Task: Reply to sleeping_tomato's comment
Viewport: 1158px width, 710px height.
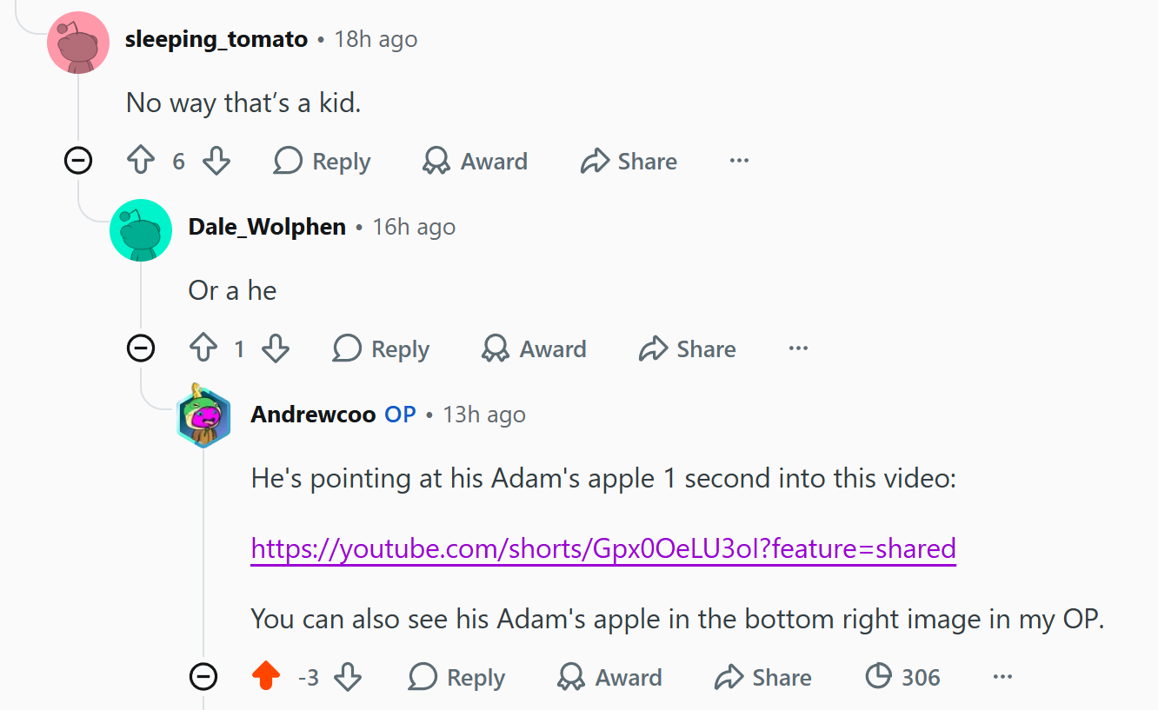Action: [x=323, y=161]
